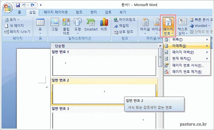Open the 편지 tab
This screenshot has height=130, width=214.
93,12
